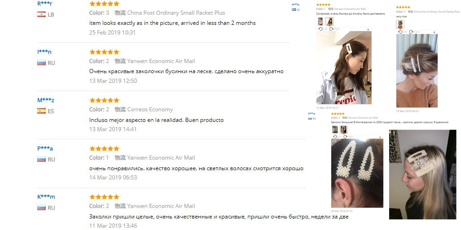Select first thumbnail in S***a RU review
Screen dimensions: 461x230
(x=335, y=129)
